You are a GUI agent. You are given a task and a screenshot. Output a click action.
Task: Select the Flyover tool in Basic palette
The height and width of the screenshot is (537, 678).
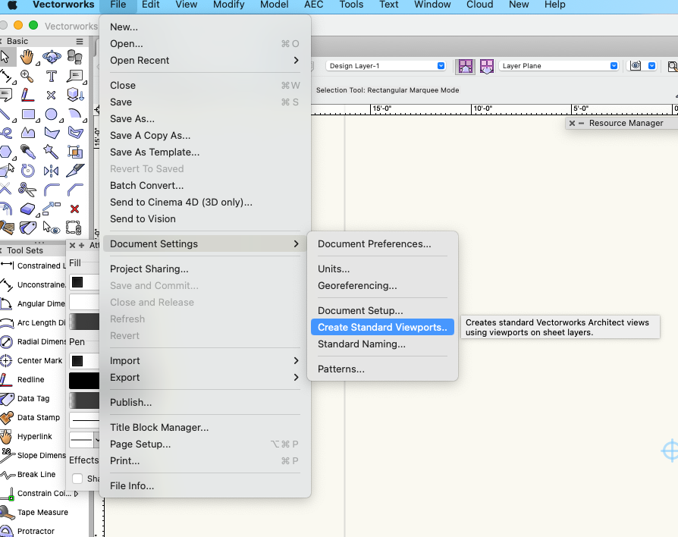coord(52,57)
